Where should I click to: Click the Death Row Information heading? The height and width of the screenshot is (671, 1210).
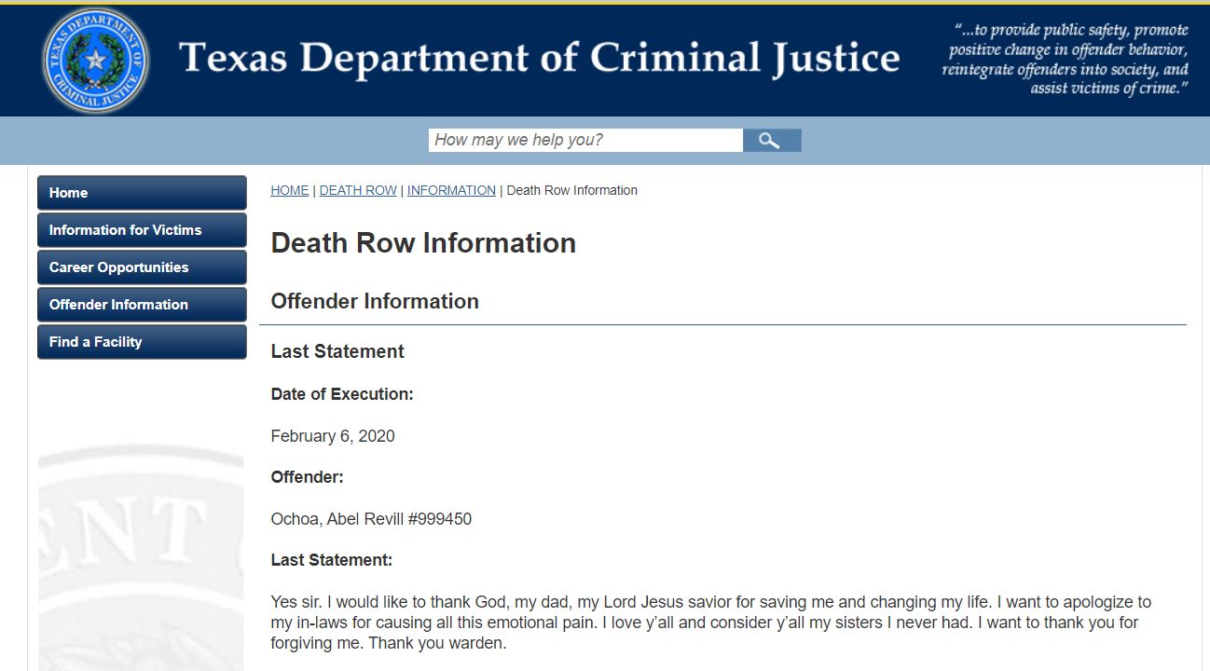pyautogui.click(x=423, y=243)
